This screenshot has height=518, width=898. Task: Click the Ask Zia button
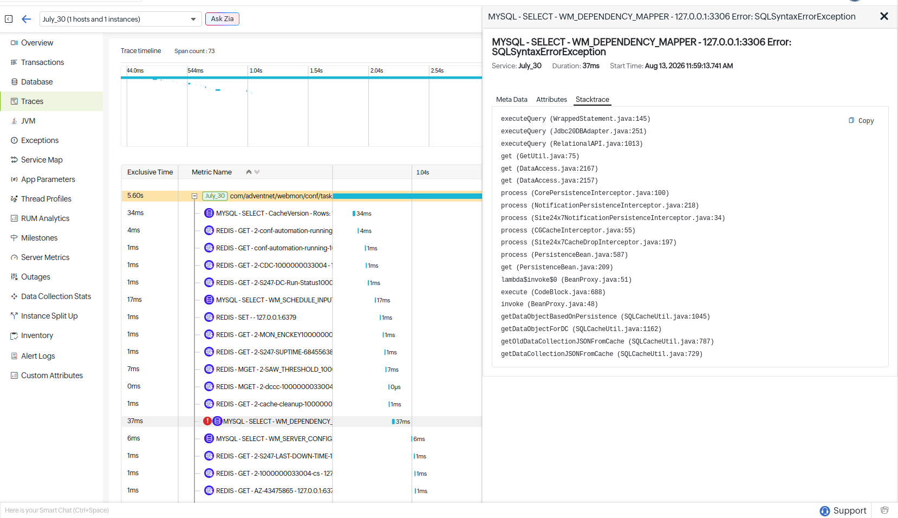pyautogui.click(x=222, y=19)
